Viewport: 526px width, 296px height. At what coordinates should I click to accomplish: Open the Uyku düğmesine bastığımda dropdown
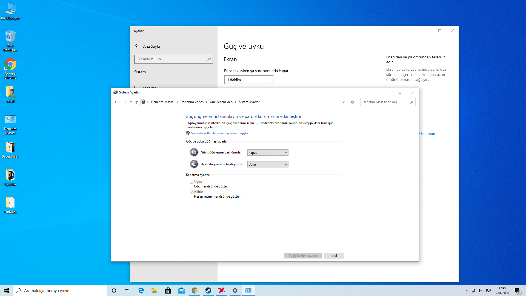268,164
